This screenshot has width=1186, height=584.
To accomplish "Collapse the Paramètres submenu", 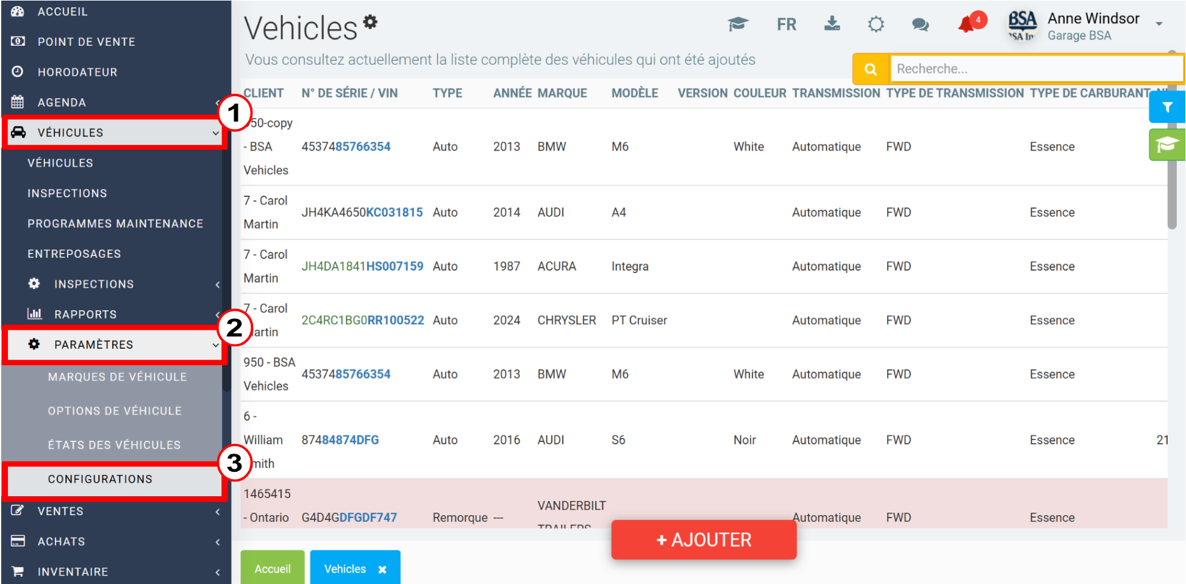I will coord(115,344).
